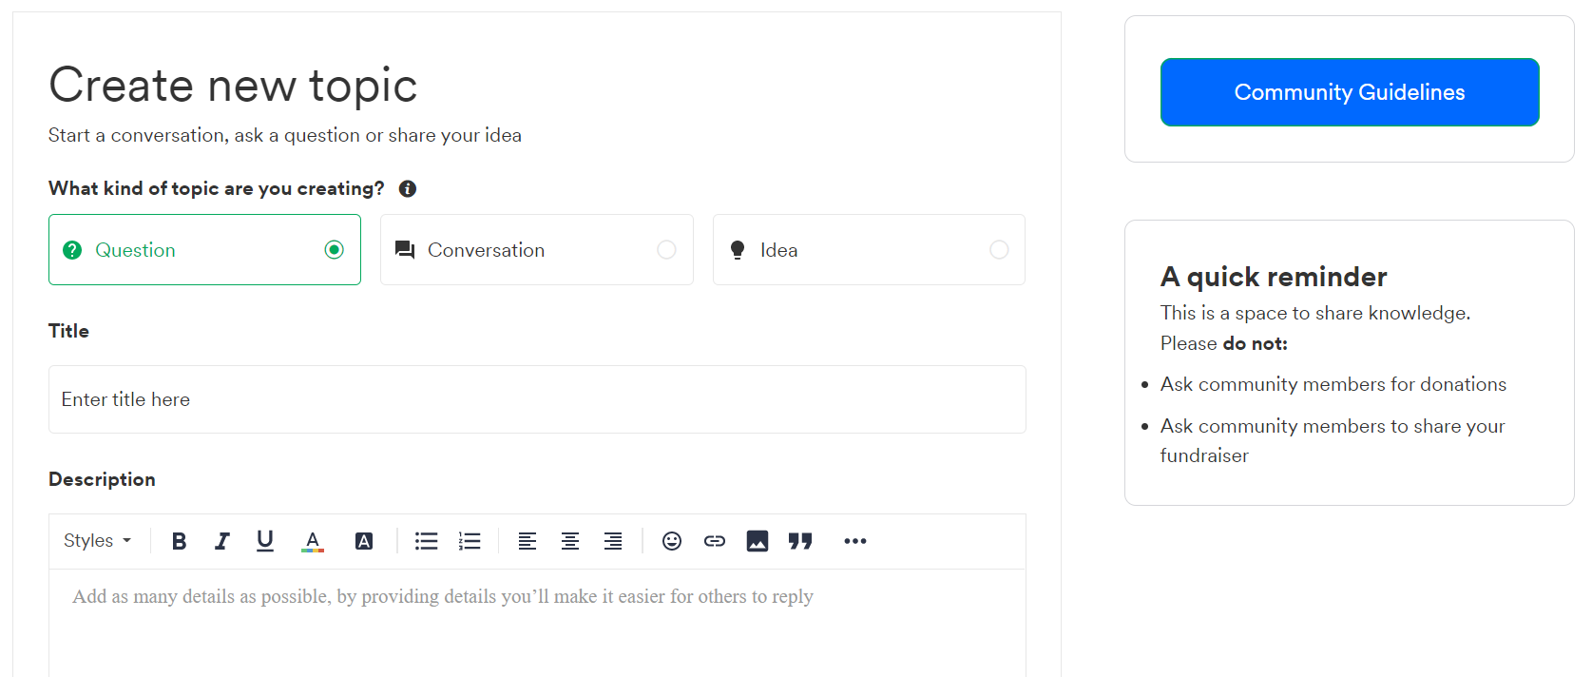Open the Styles dropdown
Viewport: 1592px width, 677px height.
pyautogui.click(x=97, y=540)
